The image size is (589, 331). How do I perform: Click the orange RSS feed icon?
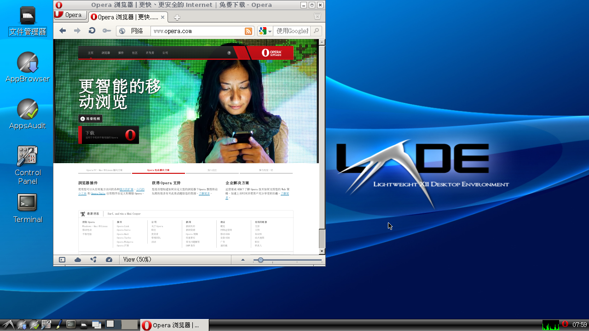pyautogui.click(x=248, y=31)
